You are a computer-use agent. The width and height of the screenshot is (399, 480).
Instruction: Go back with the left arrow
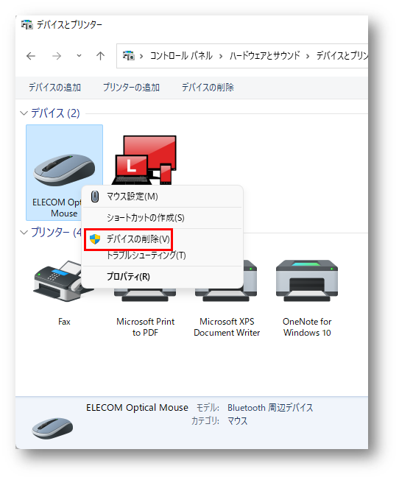[31, 56]
